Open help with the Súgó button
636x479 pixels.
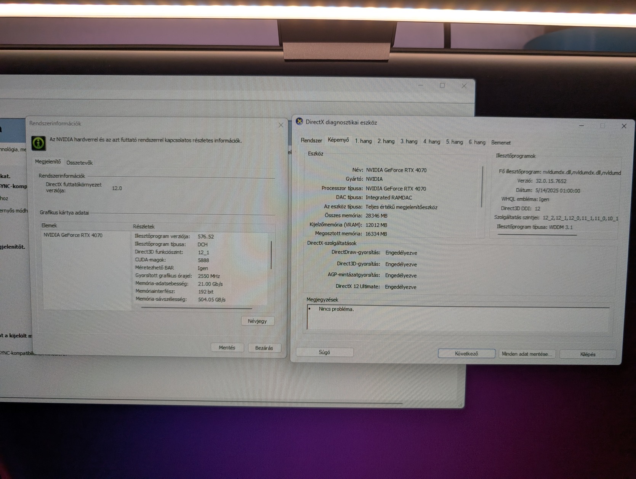coord(325,352)
